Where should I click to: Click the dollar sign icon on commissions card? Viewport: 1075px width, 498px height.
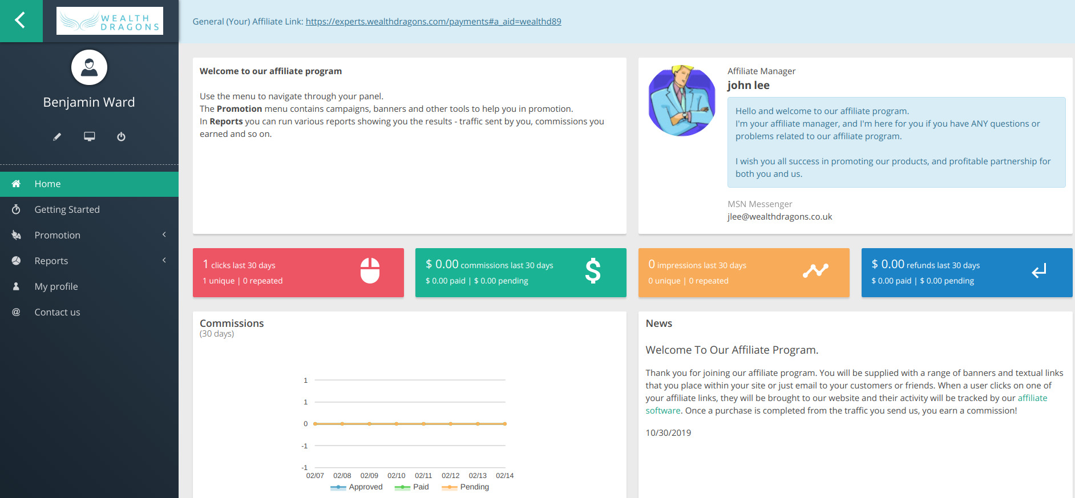(593, 270)
